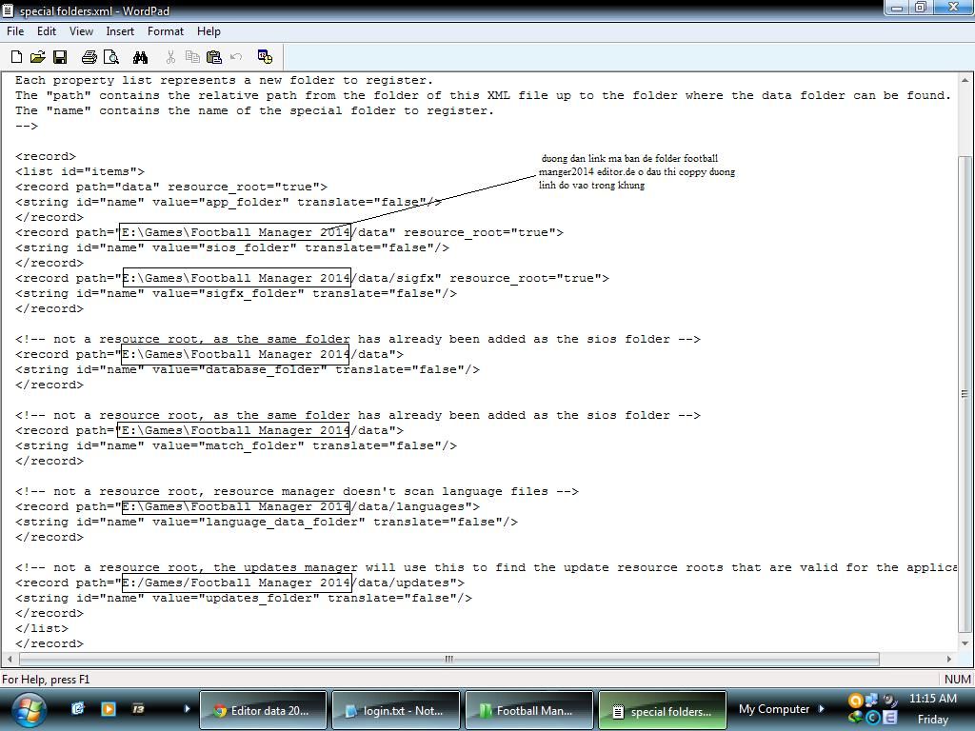Click 'For Help, press F1' status text
975x731 pixels.
[x=46, y=680]
